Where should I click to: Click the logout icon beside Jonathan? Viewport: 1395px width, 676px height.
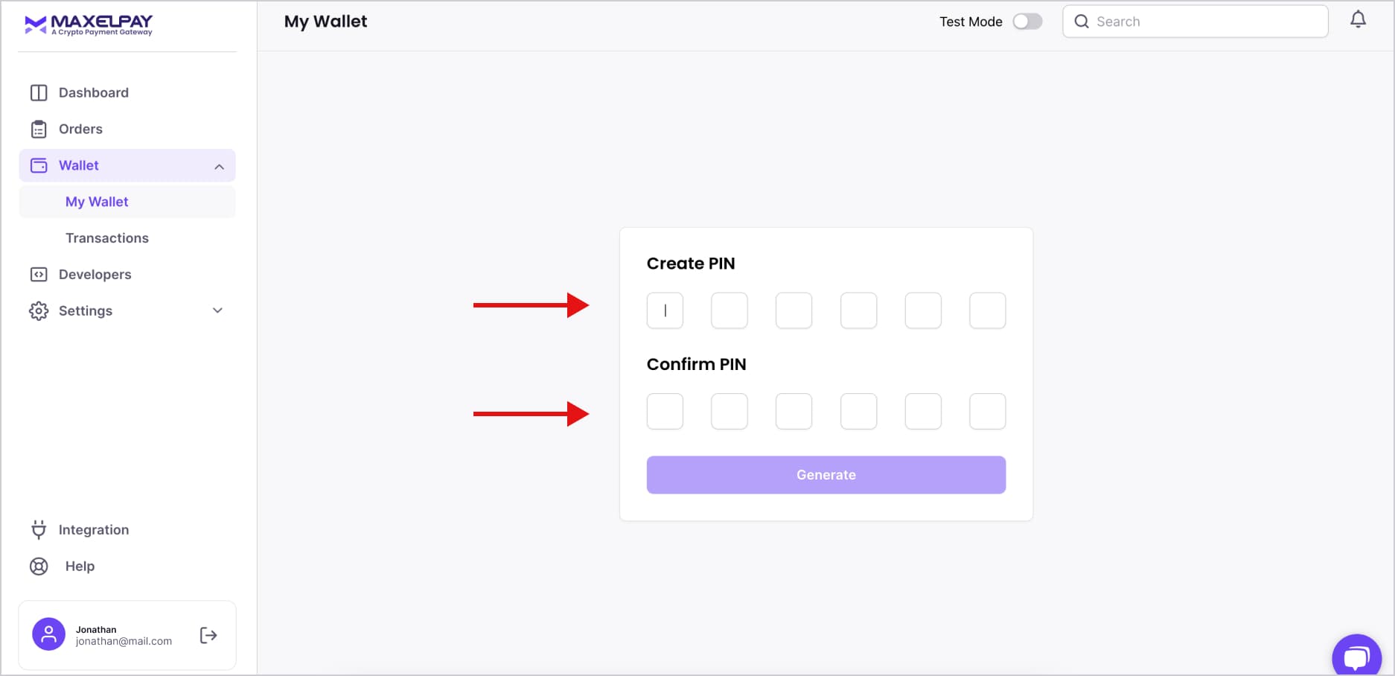pyautogui.click(x=208, y=635)
